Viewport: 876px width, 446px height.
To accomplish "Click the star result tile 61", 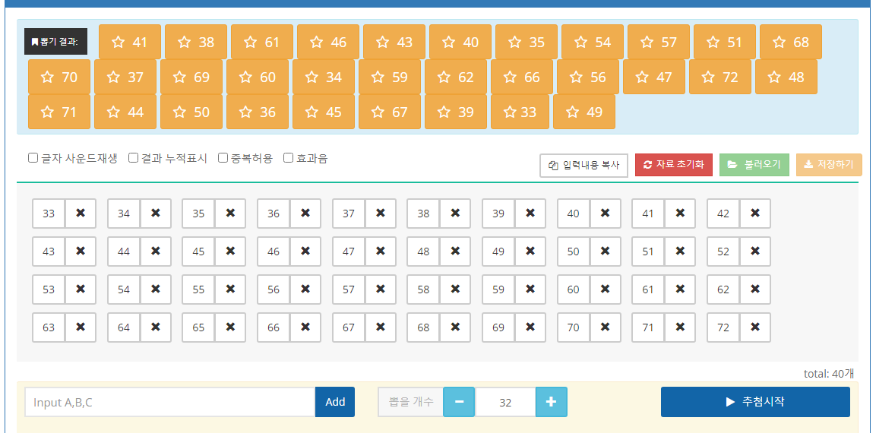I will [x=261, y=42].
